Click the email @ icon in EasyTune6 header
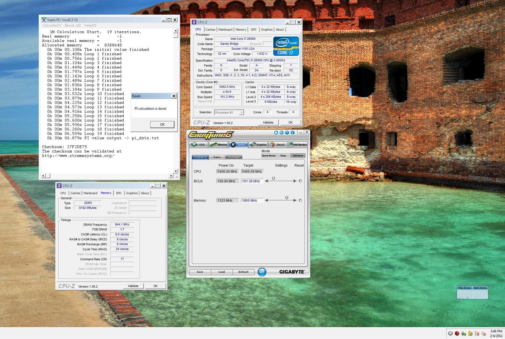This screenshot has height=339, width=505. tap(282, 133)
